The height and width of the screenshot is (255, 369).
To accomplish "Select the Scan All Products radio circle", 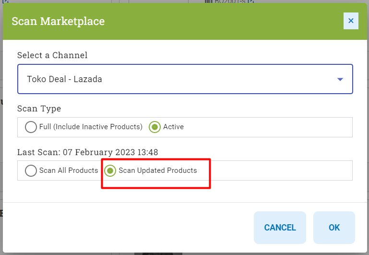I will pyautogui.click(x=31, y=170).
